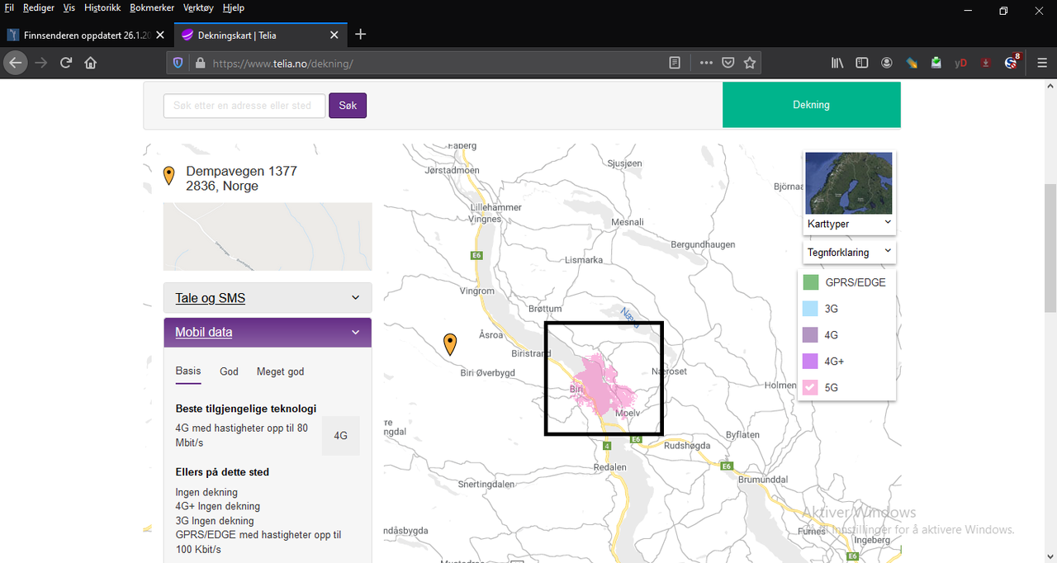Click the browser forward arrow
The height and width of the screenshot is (563, 1057).
tap(41, 63)
